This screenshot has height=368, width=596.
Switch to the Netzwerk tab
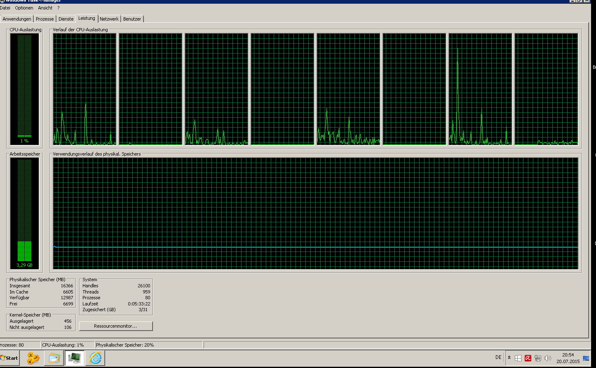pyautogui.click(x=109, y=19)
